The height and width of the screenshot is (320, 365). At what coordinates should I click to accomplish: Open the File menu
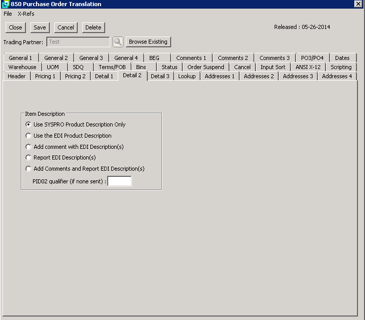point(8,14)
